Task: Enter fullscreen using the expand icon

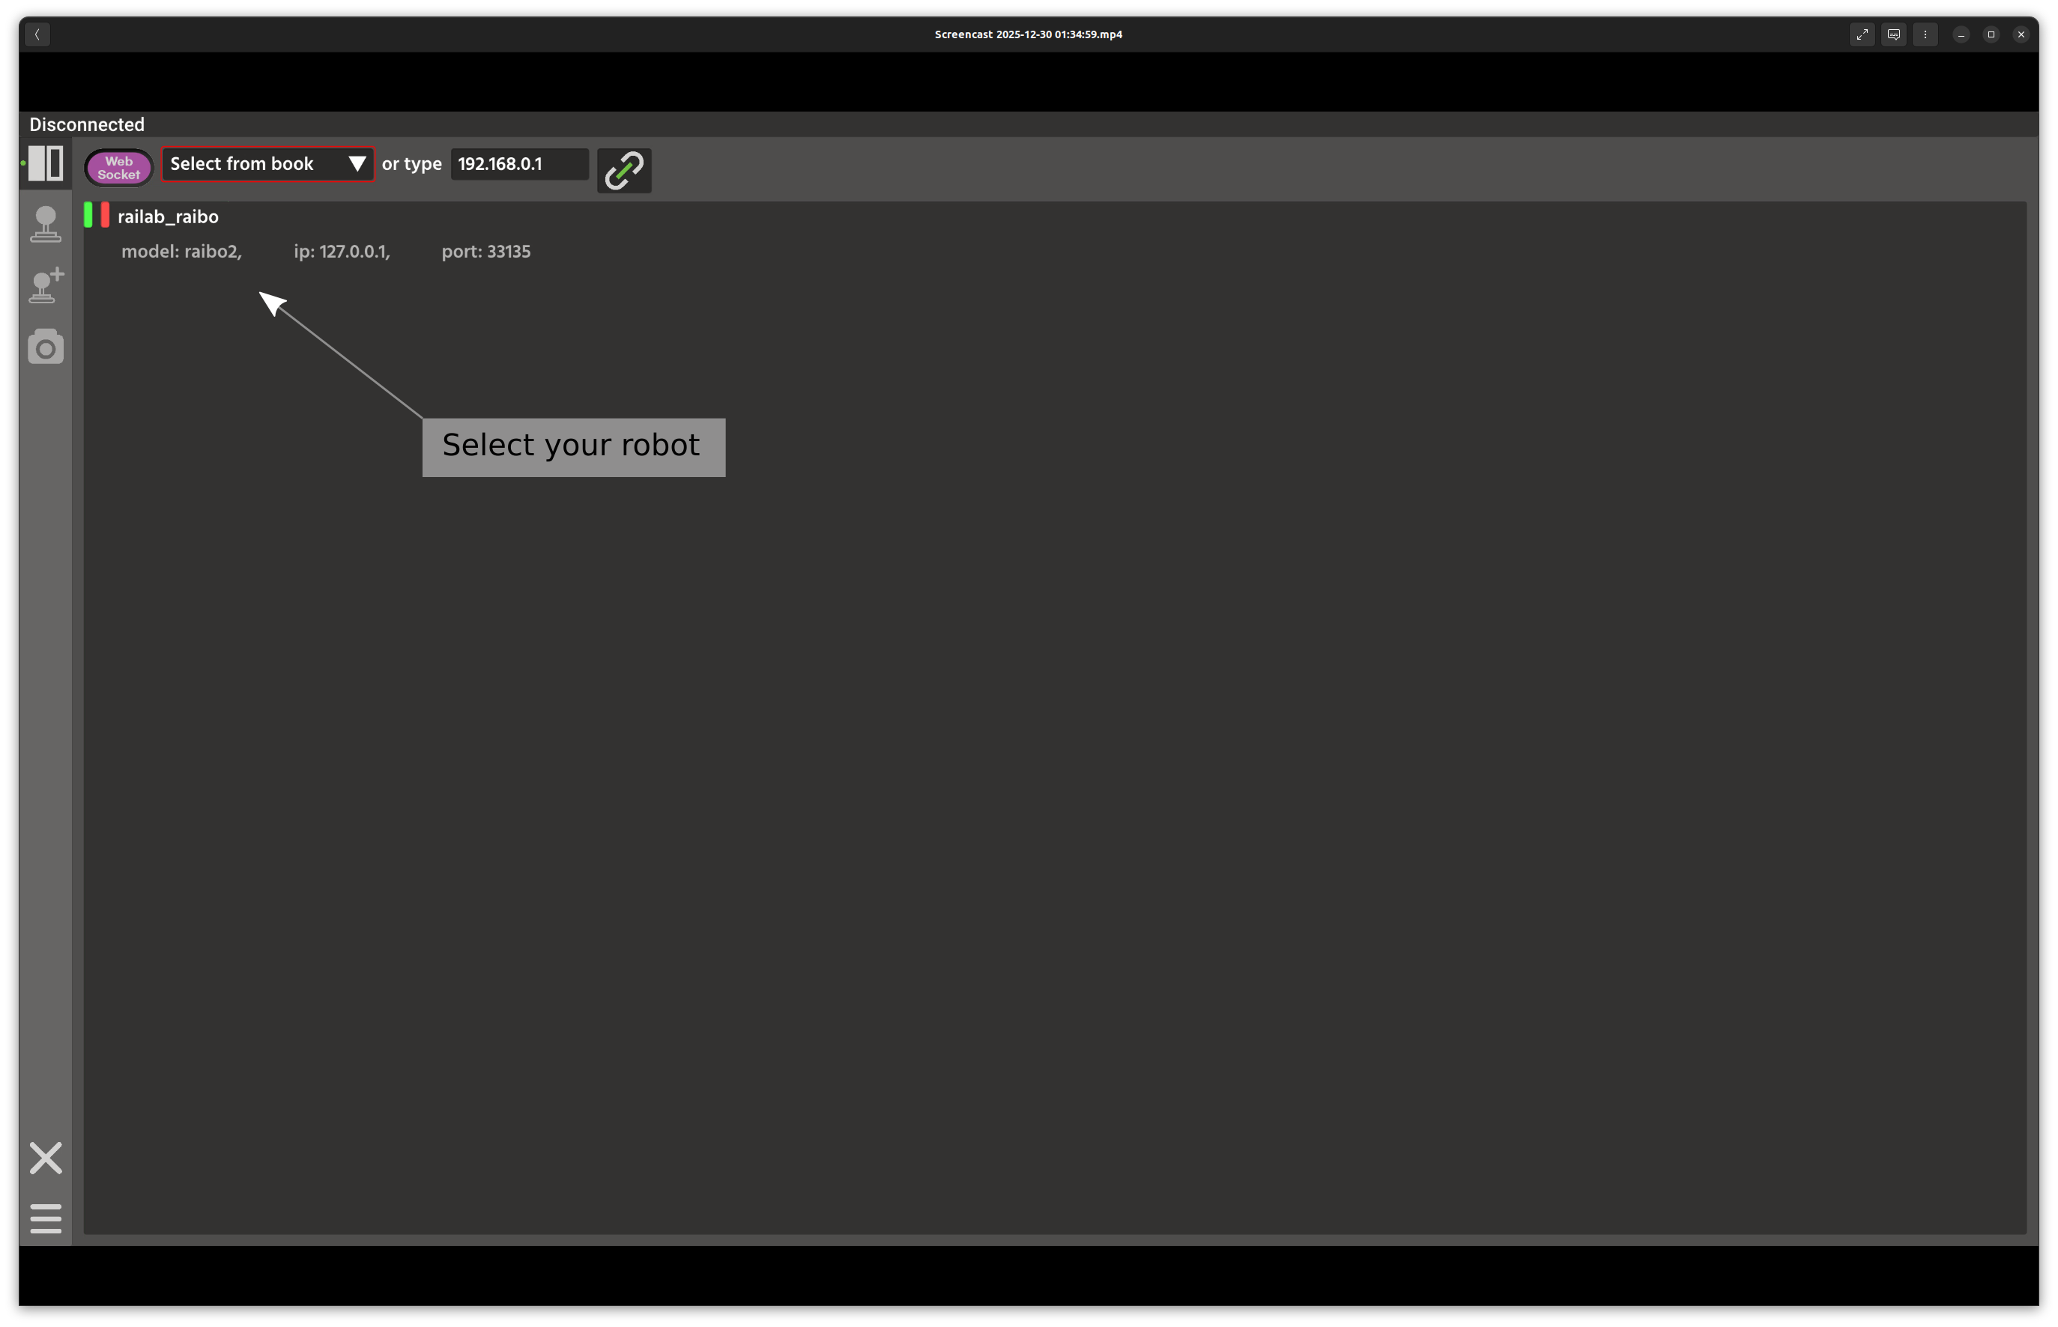Action: [x=1862, y=34]
